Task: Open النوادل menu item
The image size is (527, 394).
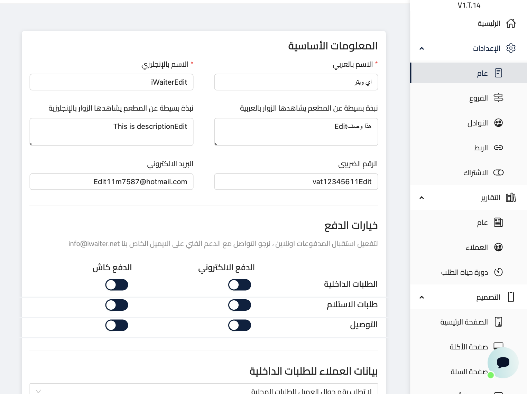Action: (x=477, y=123)
